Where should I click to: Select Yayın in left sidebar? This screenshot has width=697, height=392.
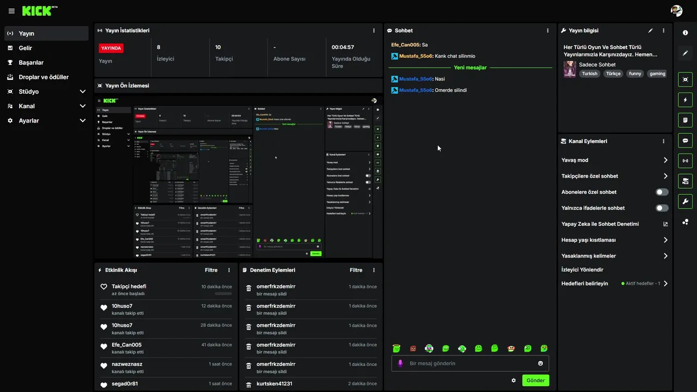coord(46,33)
